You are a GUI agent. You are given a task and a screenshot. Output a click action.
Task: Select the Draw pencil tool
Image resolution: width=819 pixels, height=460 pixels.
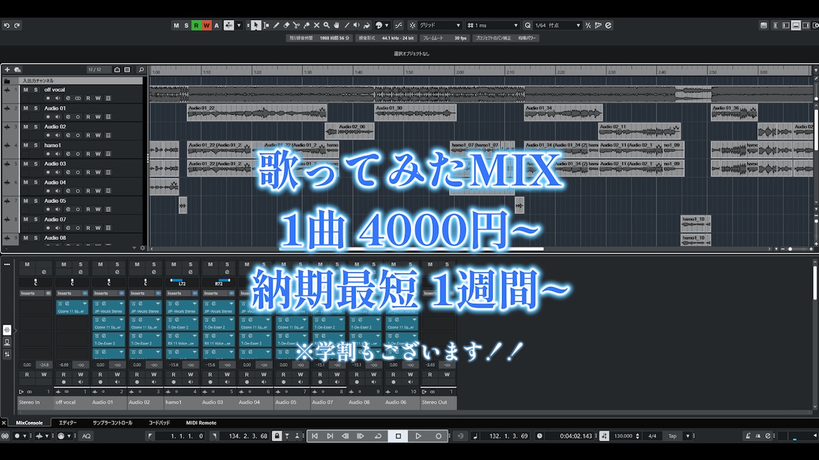point(276,25)
